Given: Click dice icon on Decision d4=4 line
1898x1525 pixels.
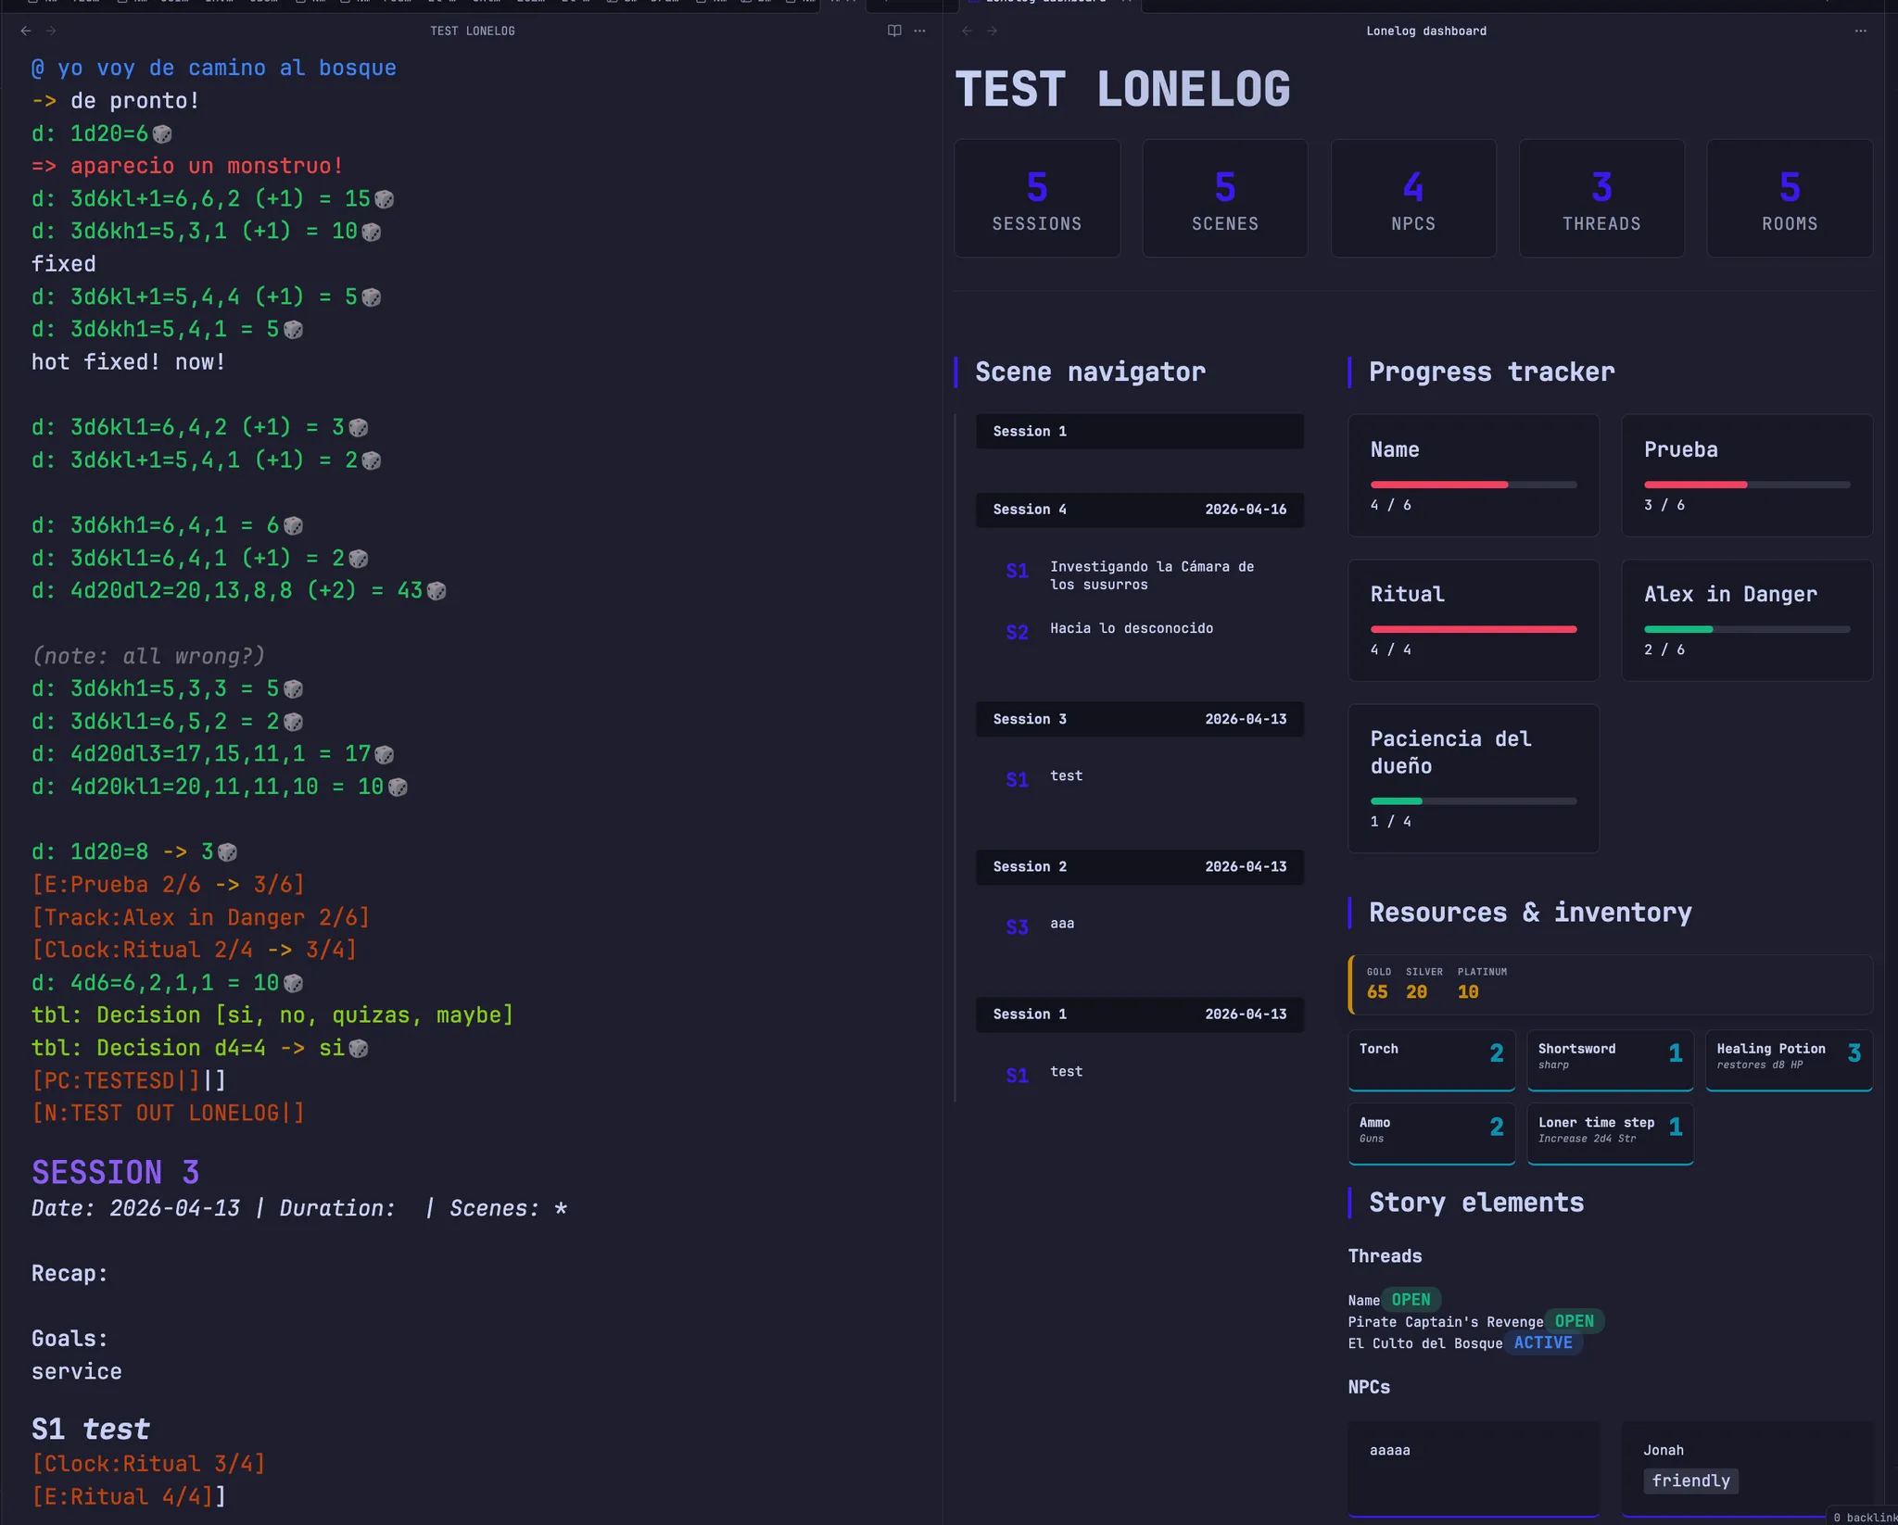Looking at the screenshot, I should (359, 1049).
